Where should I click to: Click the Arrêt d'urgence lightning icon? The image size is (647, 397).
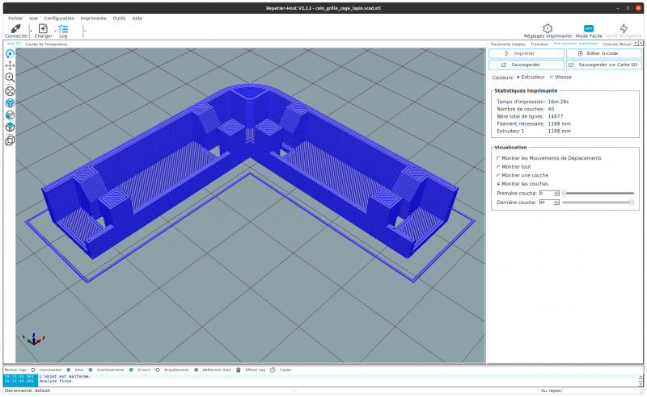coord(624,28)
